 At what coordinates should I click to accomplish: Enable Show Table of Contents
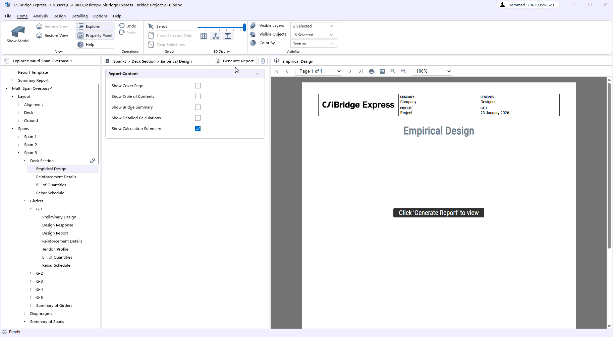tap(198, 96)
